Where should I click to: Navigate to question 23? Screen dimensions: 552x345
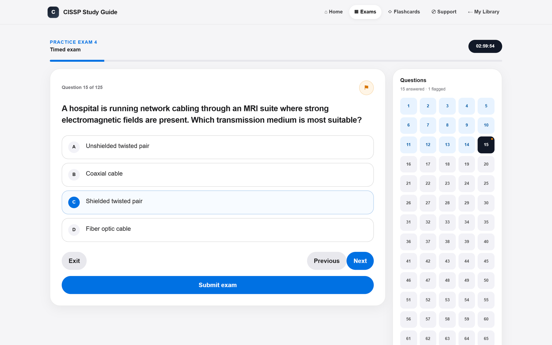(447, 184)
